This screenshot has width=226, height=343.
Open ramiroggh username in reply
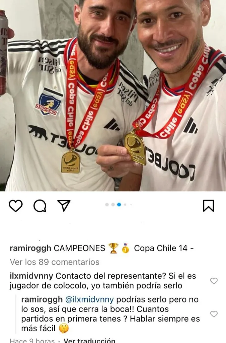pyautogui.click(x=42, y=299)
